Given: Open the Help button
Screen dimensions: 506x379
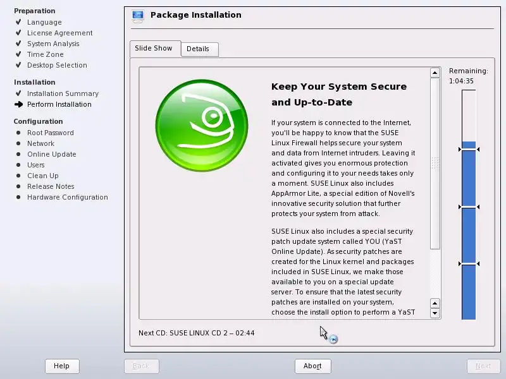Looking at the screenshot, I should click(x=62, y=366).
